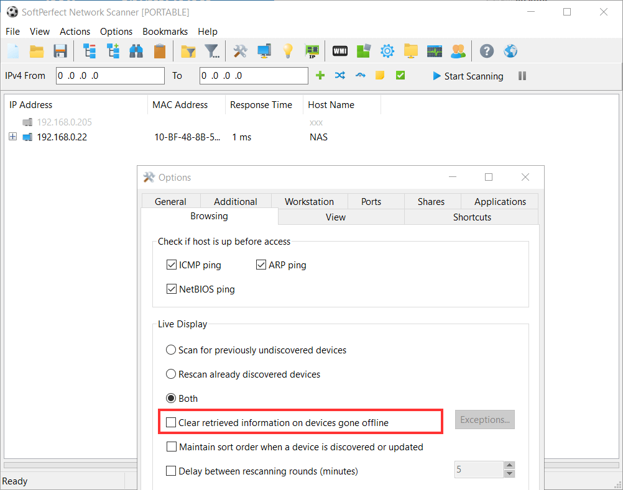Screen dimensions: 623x490
Task: Click the globe web toolbar icon
Action: pos(510,51)
